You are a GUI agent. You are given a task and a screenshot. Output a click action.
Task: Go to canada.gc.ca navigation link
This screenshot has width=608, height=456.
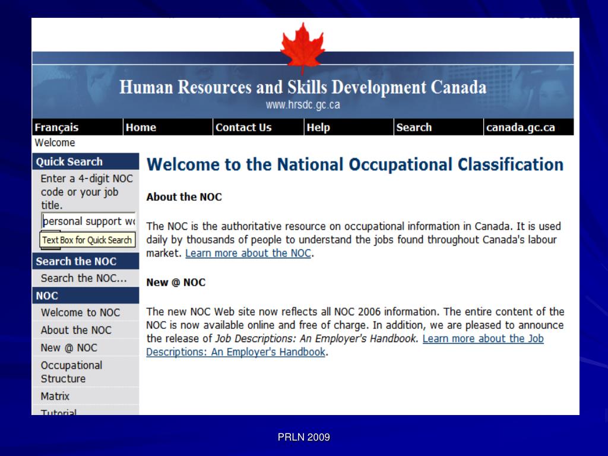[x=520, y=128]
